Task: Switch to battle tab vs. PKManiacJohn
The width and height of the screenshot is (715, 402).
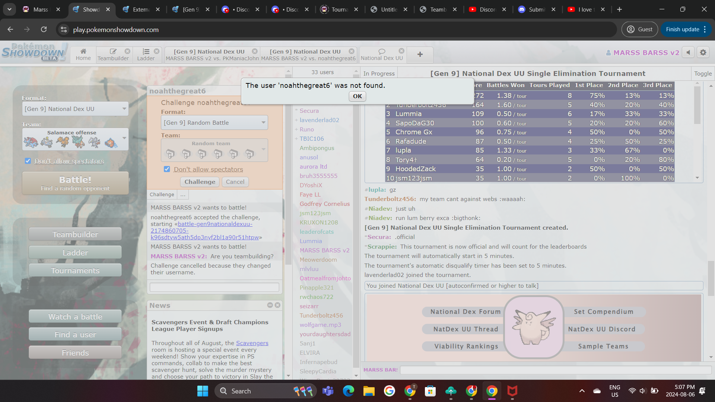Action: (x=212, y=54)
